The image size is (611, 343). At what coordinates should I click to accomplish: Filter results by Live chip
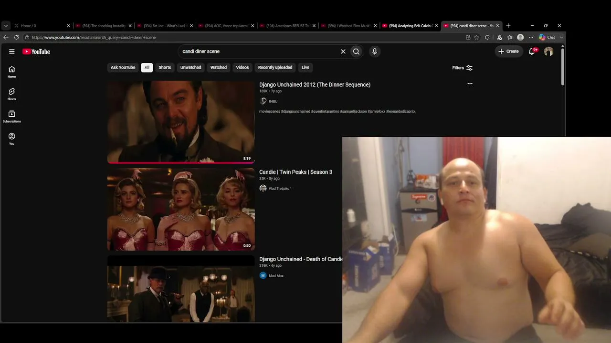(305, 68)
